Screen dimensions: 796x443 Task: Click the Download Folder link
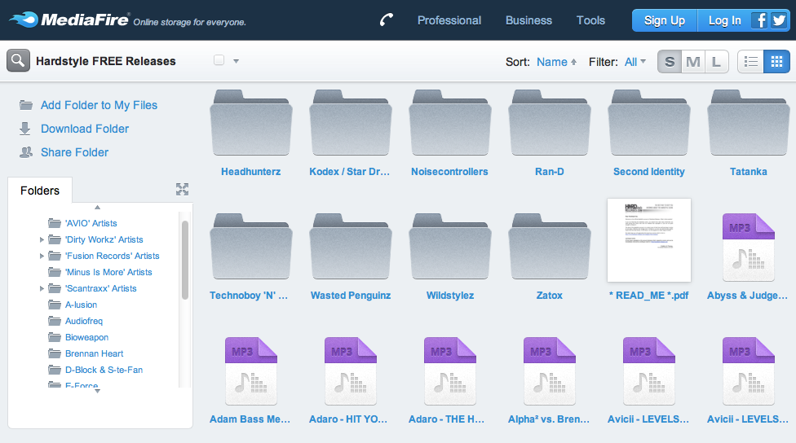coord(85,129)
